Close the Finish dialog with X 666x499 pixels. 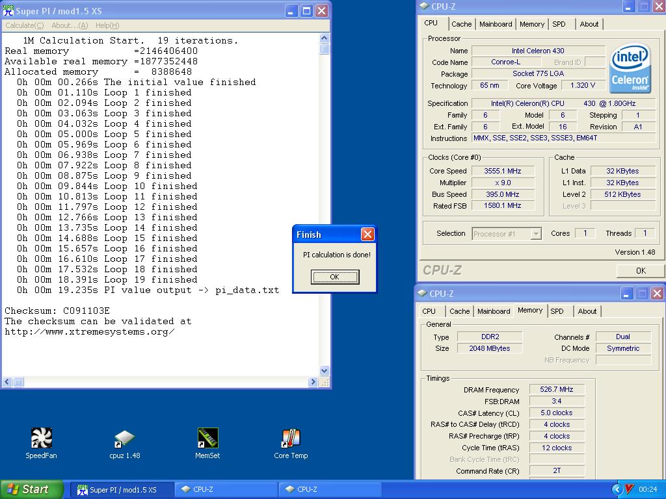click(367, 234)
